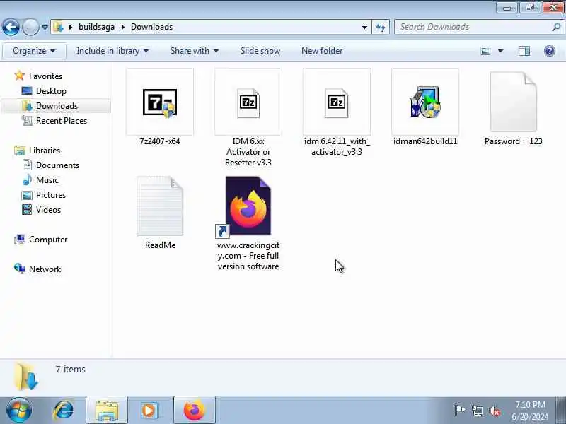The width and height of the screenshot is (566, 424).
Task: Launch Internet Explorer from the taskbar
Action: click(64, 410)
